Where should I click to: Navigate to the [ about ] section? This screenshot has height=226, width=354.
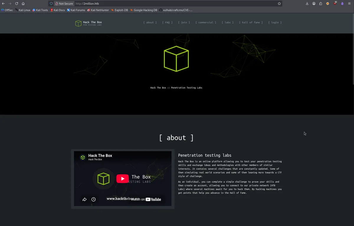coord(150,22)
